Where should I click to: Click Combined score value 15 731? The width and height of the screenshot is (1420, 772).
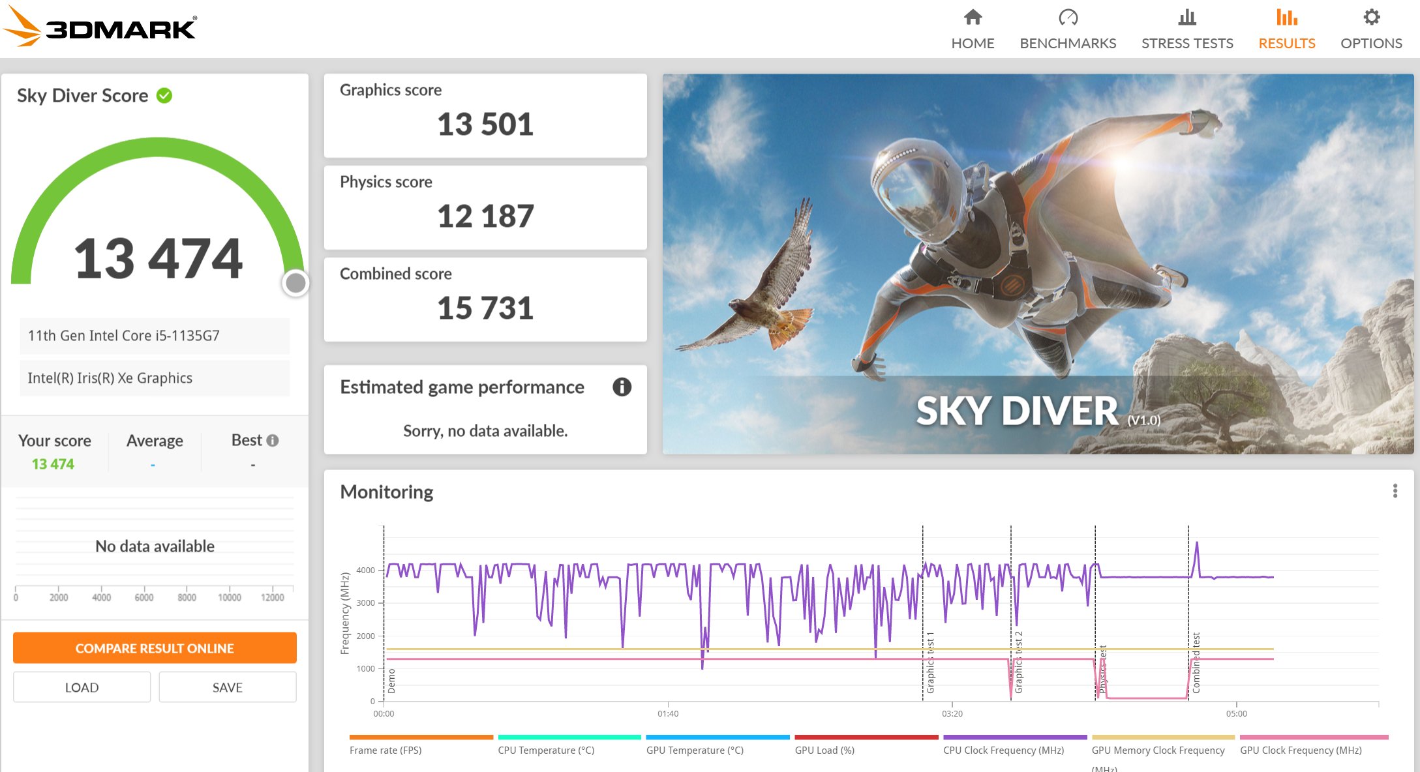(x=485, y=308)
